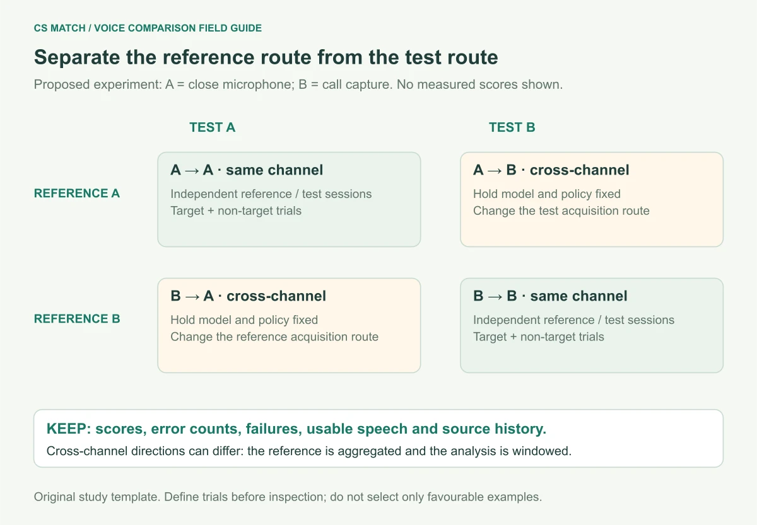Select the 'A → A · same channel' card heading
Image resolution: width=757 pixels, height=525 pixels.
pos(247,170)
